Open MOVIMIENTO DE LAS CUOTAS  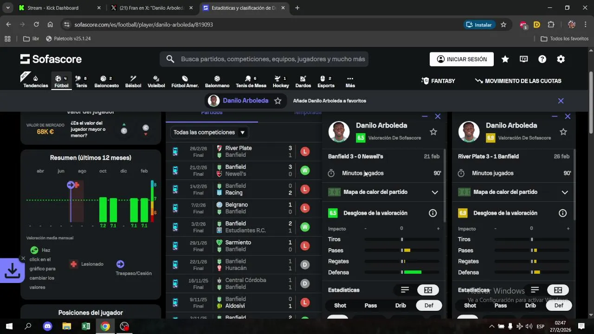point(518,81)
